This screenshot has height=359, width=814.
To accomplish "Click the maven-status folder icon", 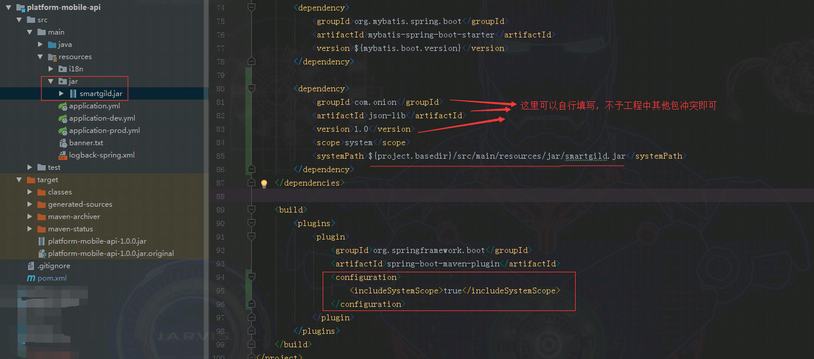I will pyautogui.click(x=42, y=229).
